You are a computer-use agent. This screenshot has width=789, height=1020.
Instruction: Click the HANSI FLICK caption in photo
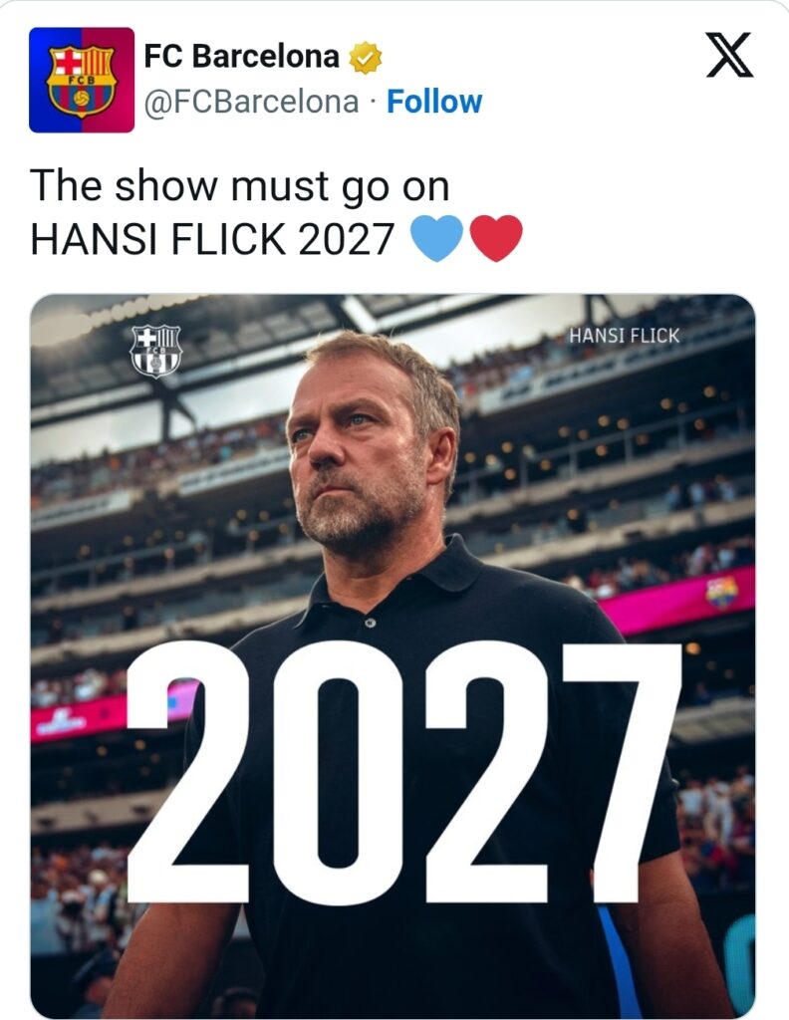point(624,336)
